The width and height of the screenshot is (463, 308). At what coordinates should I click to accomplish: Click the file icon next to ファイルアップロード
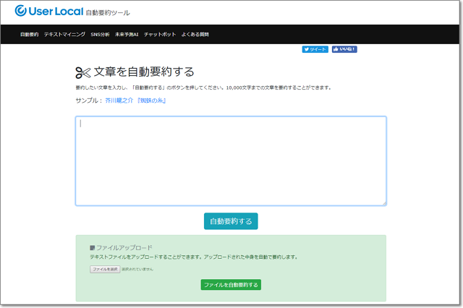pyautogui.click(x=93, y=247)
